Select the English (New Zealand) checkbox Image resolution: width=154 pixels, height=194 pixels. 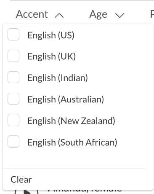[13, 120]
